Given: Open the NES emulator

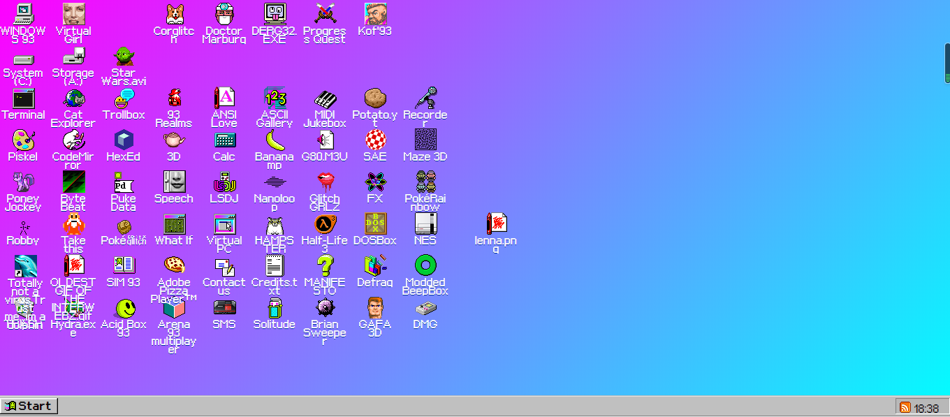Looking at the screenshot, I should (425, 224).
